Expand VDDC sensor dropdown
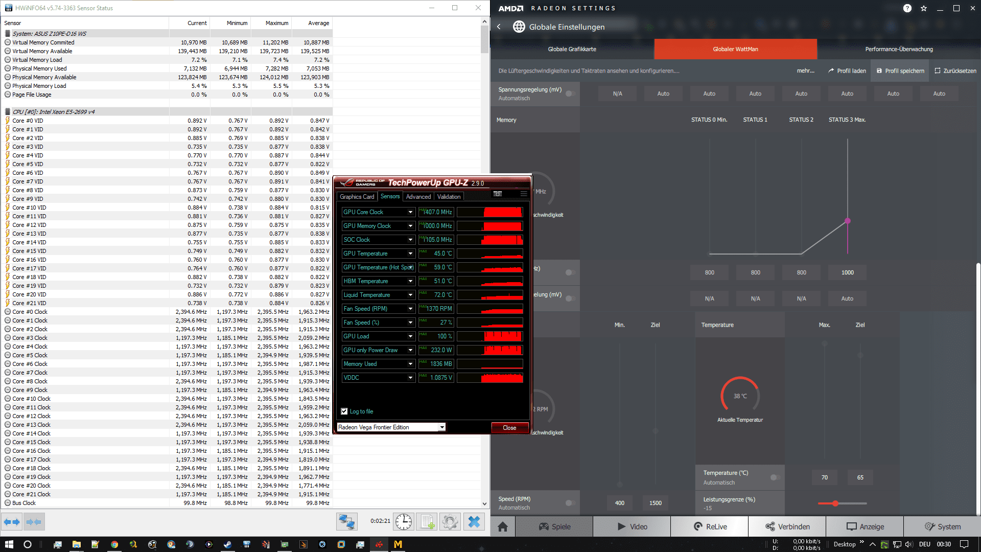 coord(410,378)
